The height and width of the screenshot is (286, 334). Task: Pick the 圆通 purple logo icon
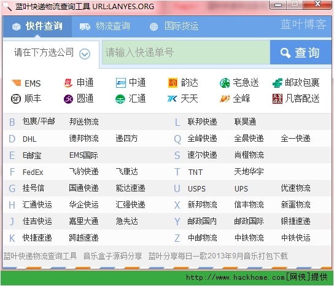tap(68, 99)
